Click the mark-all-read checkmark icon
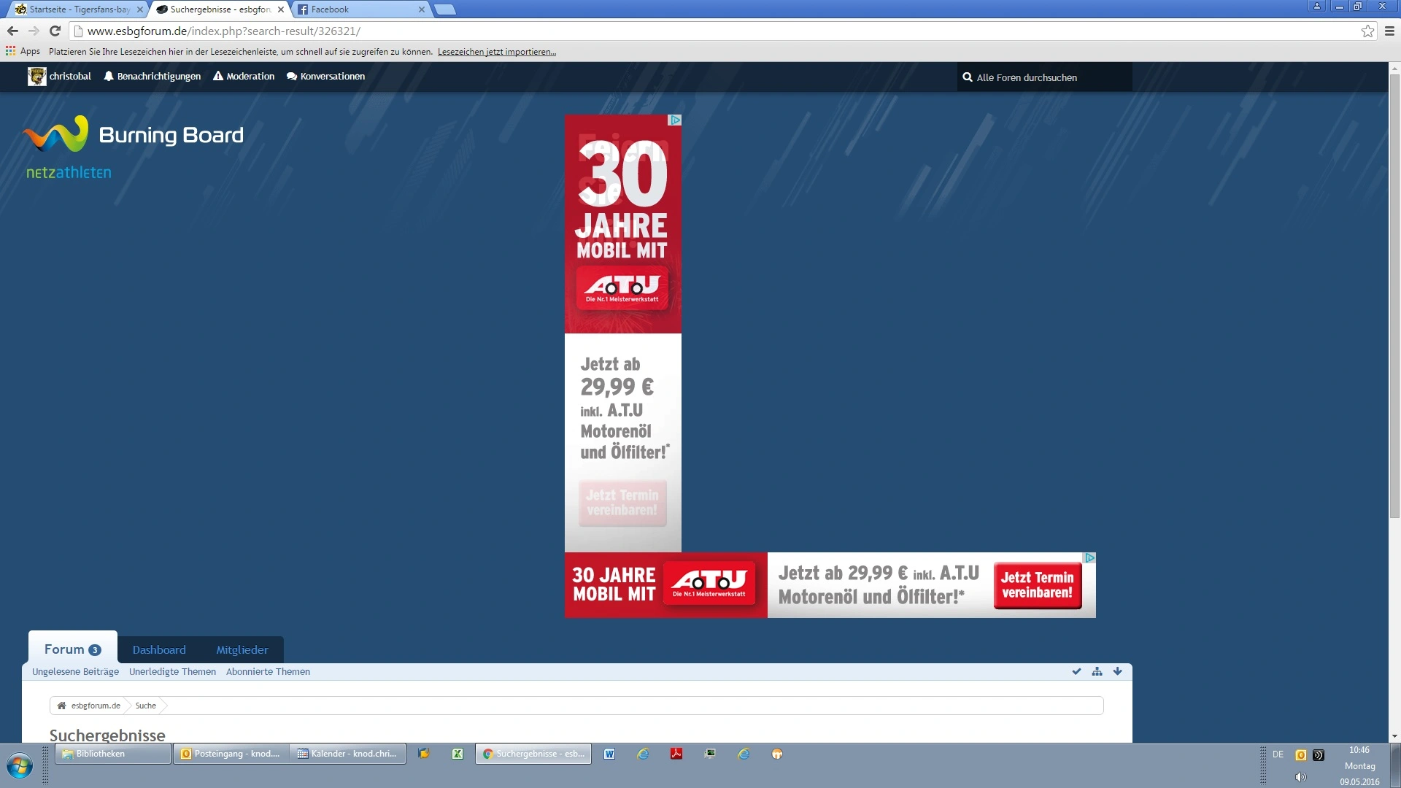The image size is (1401, 788). [x=1076, y=671]
